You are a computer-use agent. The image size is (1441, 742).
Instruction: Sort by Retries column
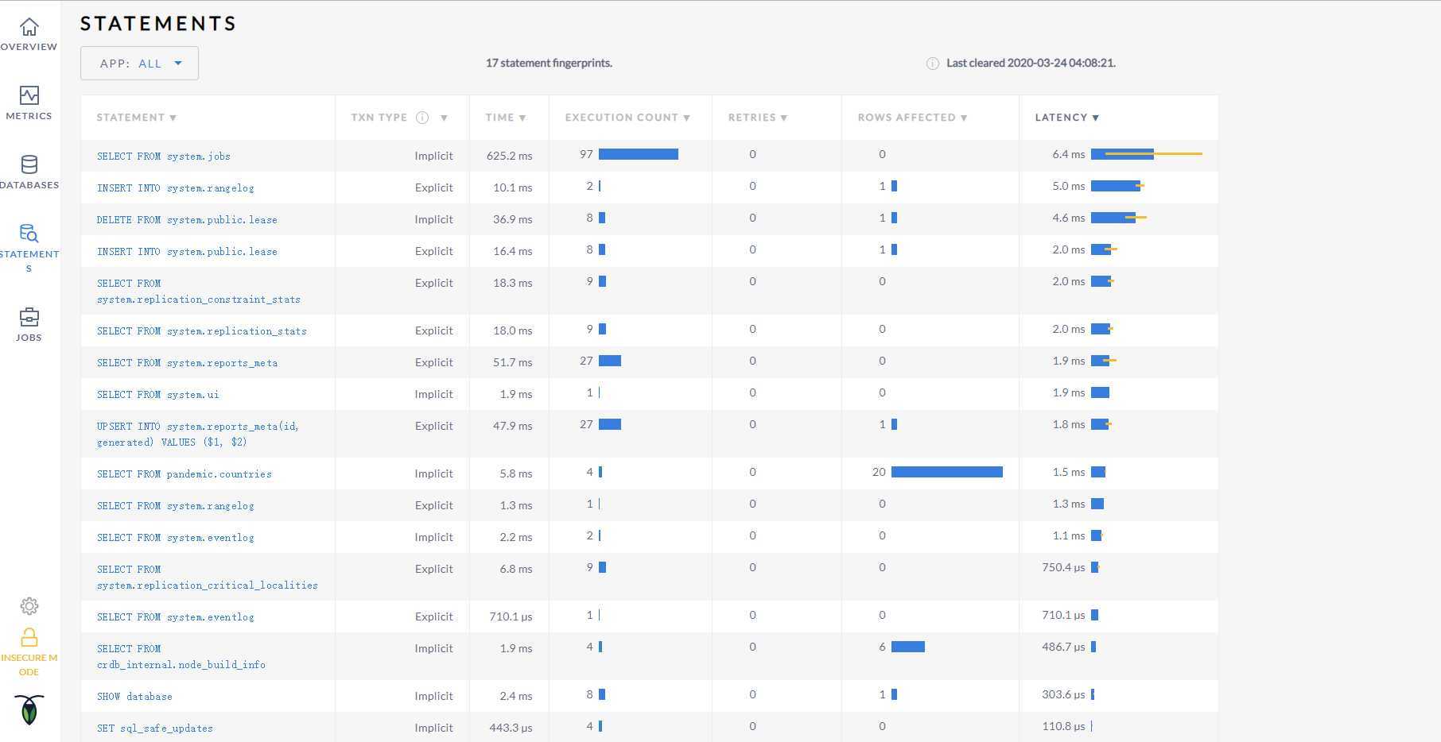point(758,118)
